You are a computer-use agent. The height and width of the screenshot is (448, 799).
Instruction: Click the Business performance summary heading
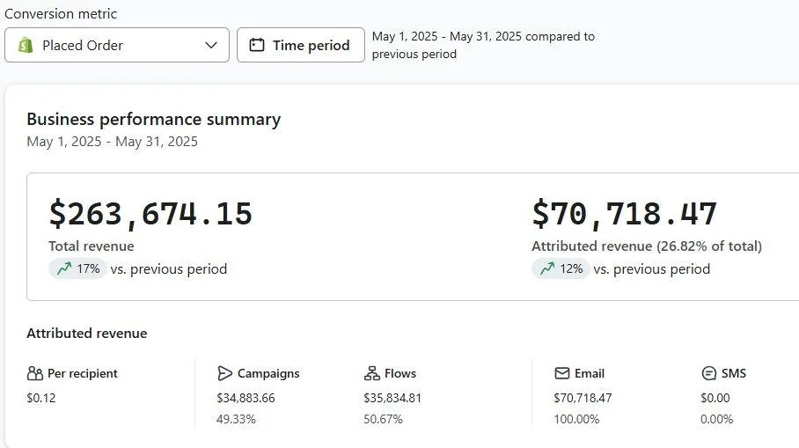coord(153,120)
